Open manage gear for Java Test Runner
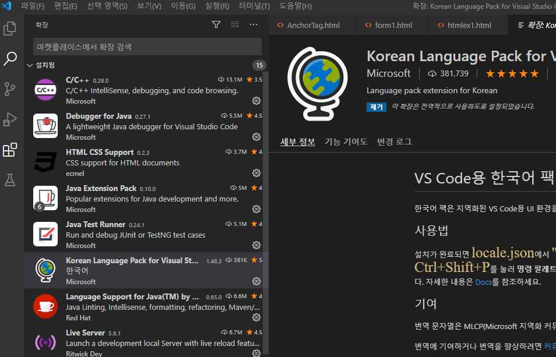 pos(256,245)
